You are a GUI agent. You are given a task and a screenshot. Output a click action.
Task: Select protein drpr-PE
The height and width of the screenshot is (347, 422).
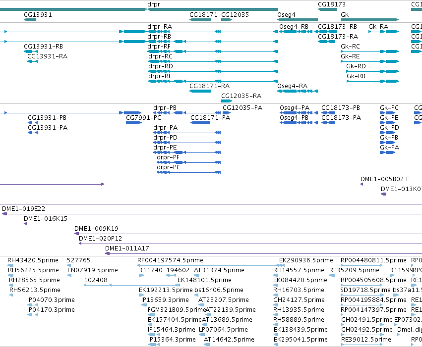[165, 148]
